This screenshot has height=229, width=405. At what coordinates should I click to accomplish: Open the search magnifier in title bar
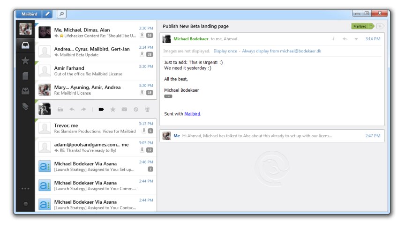coord(61,14)
